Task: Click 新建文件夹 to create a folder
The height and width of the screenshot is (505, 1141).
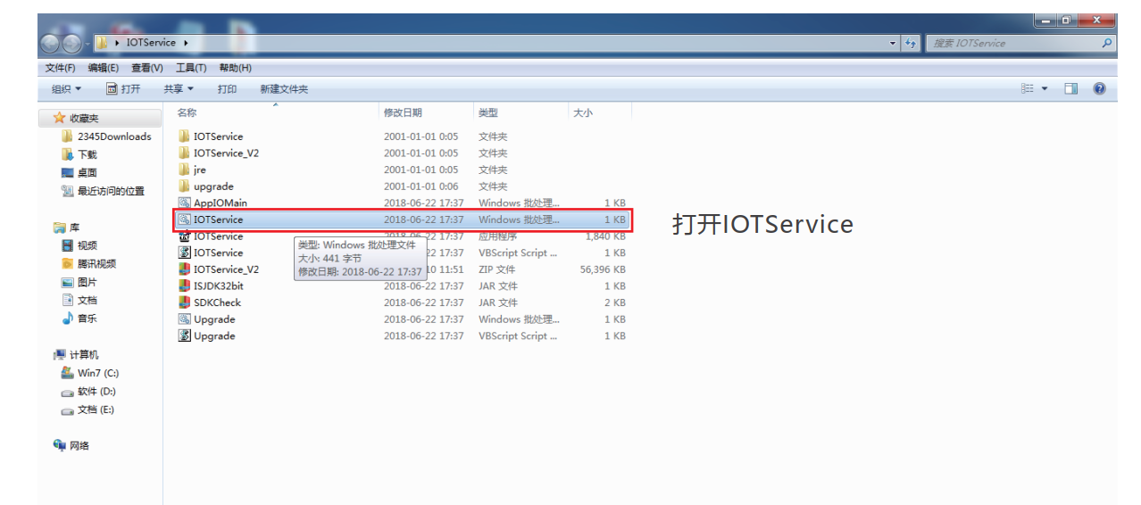Action: click(x=284, y=88)
